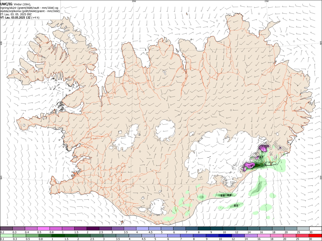Viewport: 322px width, 241px height.
Task: Click the crimson 25 swatch in bottom legend row
Action: 302,235
